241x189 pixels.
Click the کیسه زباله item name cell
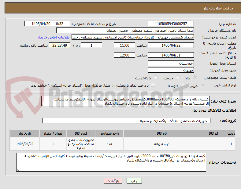click(x=162, y=144)
